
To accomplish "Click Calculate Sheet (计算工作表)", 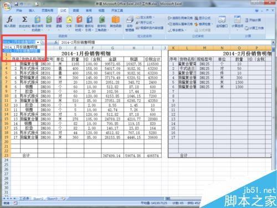I will point(254,28).
